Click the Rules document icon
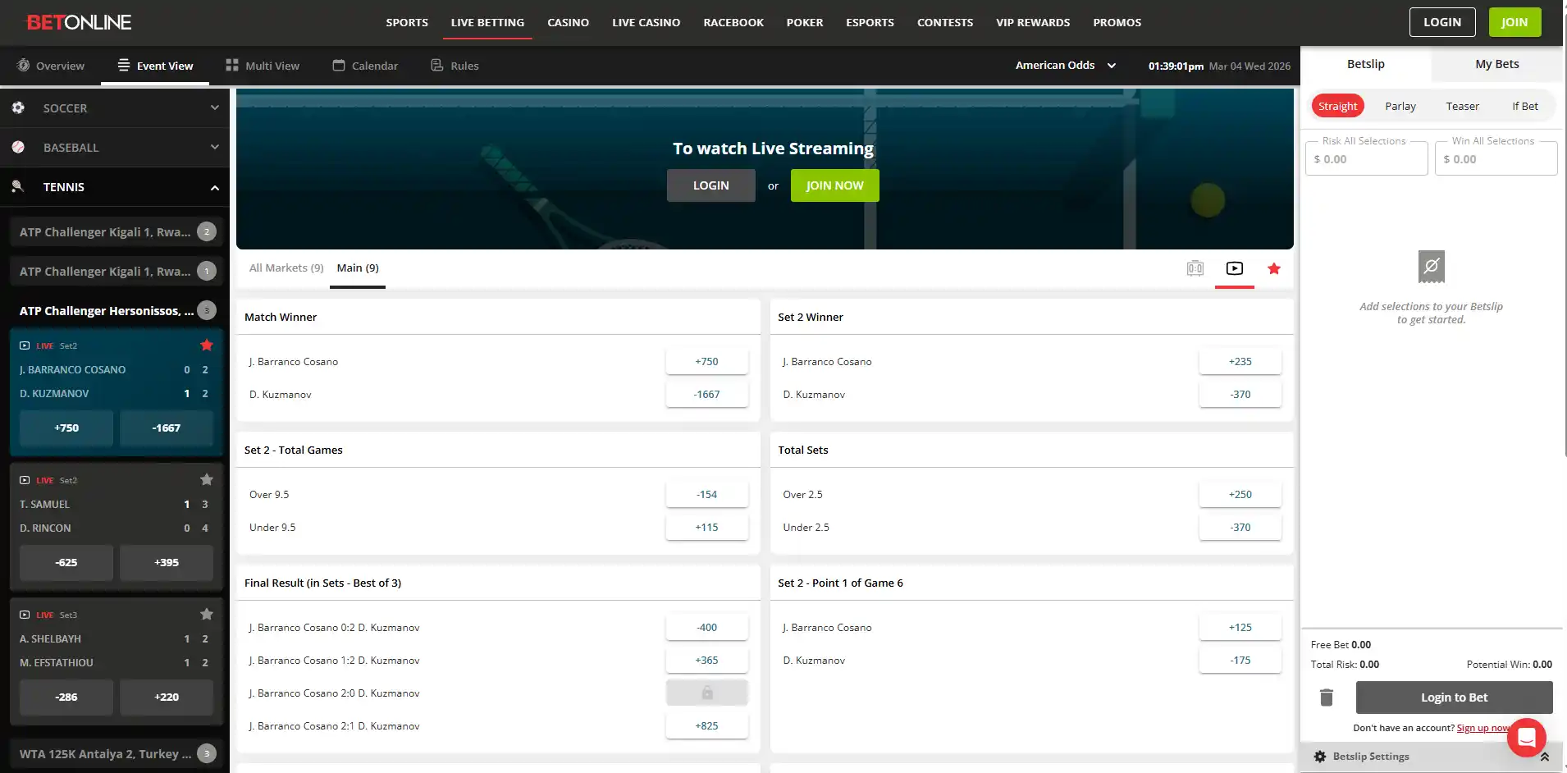1567x773 pixels. (437, 65)
